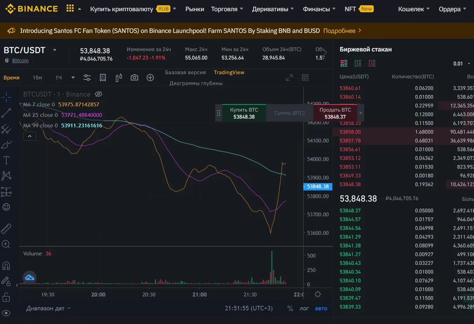Toggle logarithmic scale 'лог'
The width and height of the screenshot is (474, 324).
pyautogui.click(x=304, y=309)
